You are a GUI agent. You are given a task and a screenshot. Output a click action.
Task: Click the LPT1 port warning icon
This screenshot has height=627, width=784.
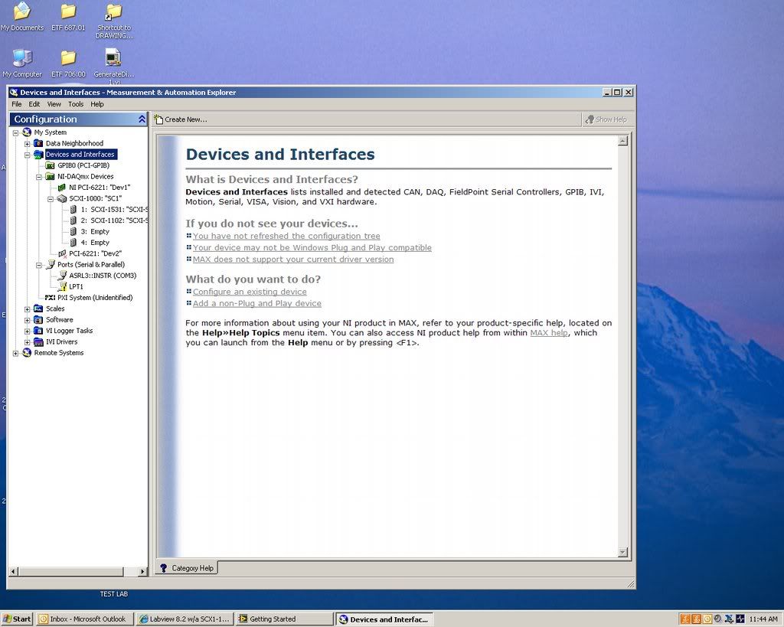coord(62,286)
